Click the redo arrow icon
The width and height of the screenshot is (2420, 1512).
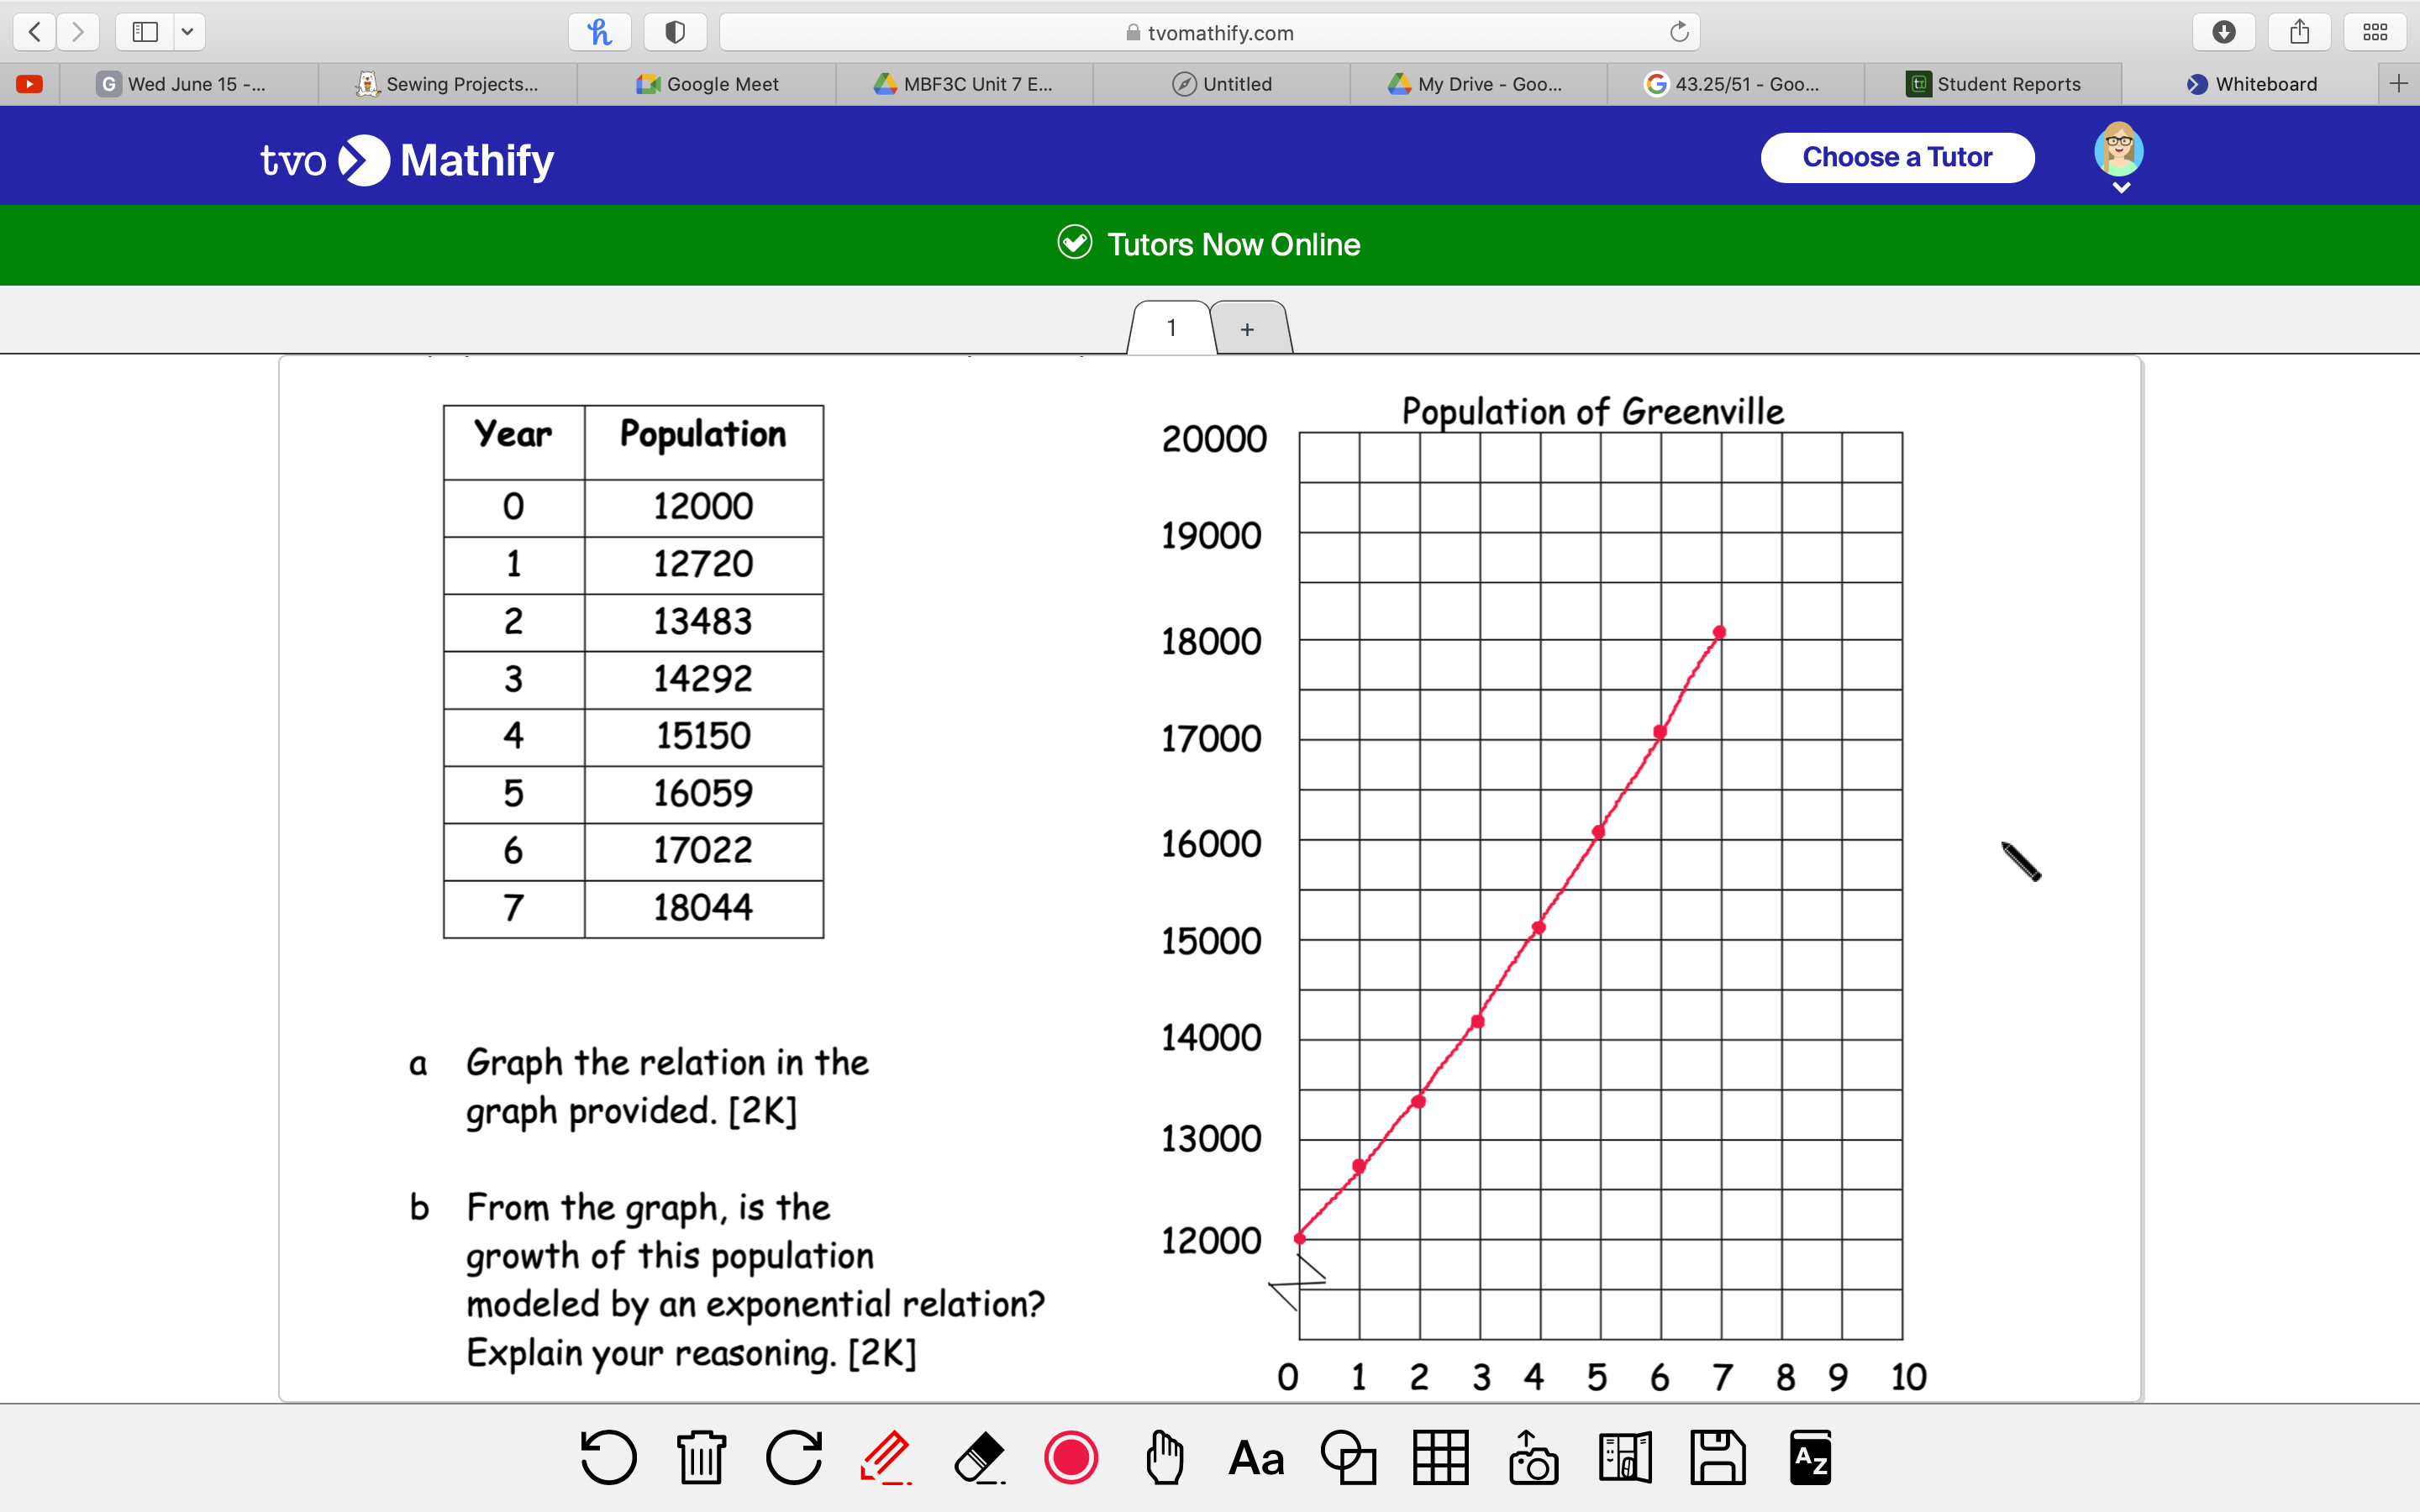794,1457
